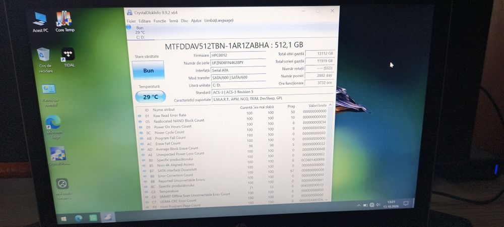Click the status dot for Erase Fail Count
The image size is (504, 227).
coord(143,144)
